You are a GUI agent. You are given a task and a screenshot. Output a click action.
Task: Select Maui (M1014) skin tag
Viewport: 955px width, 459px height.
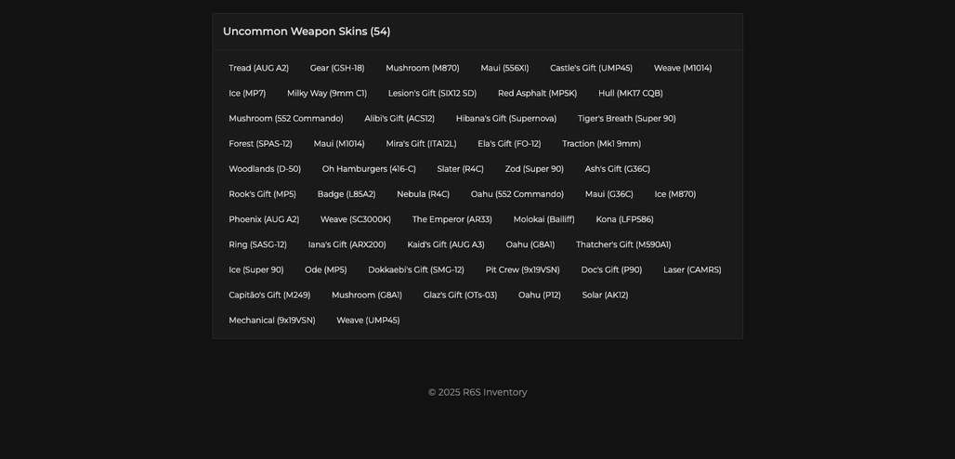[x=339, y=144]
